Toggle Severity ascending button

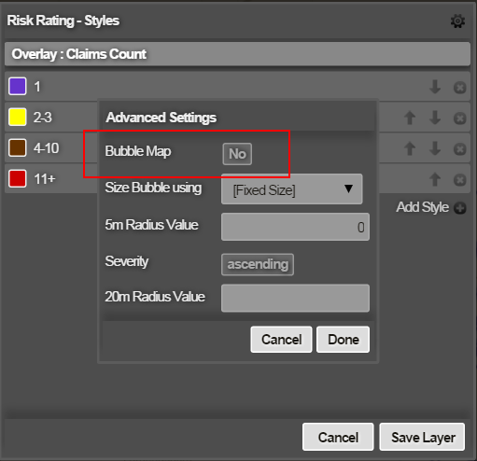click(258, 264)
